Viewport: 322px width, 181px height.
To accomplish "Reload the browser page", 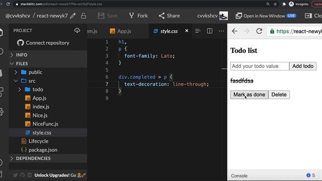I will 8,4.
